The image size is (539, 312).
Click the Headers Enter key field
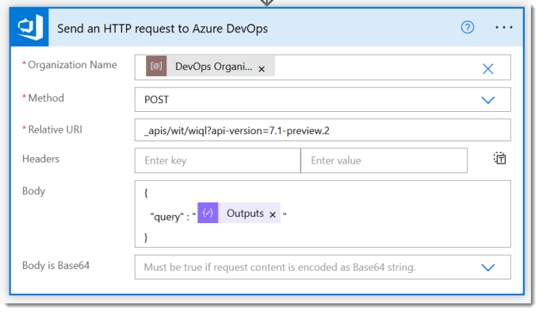[218, 160]
